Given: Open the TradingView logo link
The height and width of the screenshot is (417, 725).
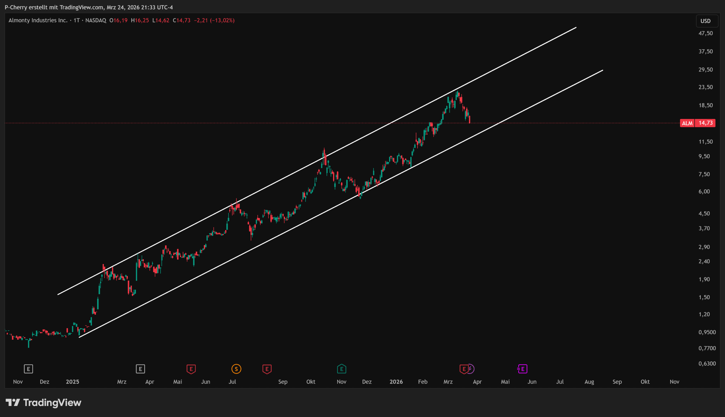Looking at the screenshot, I should click(x=44, y=403).
